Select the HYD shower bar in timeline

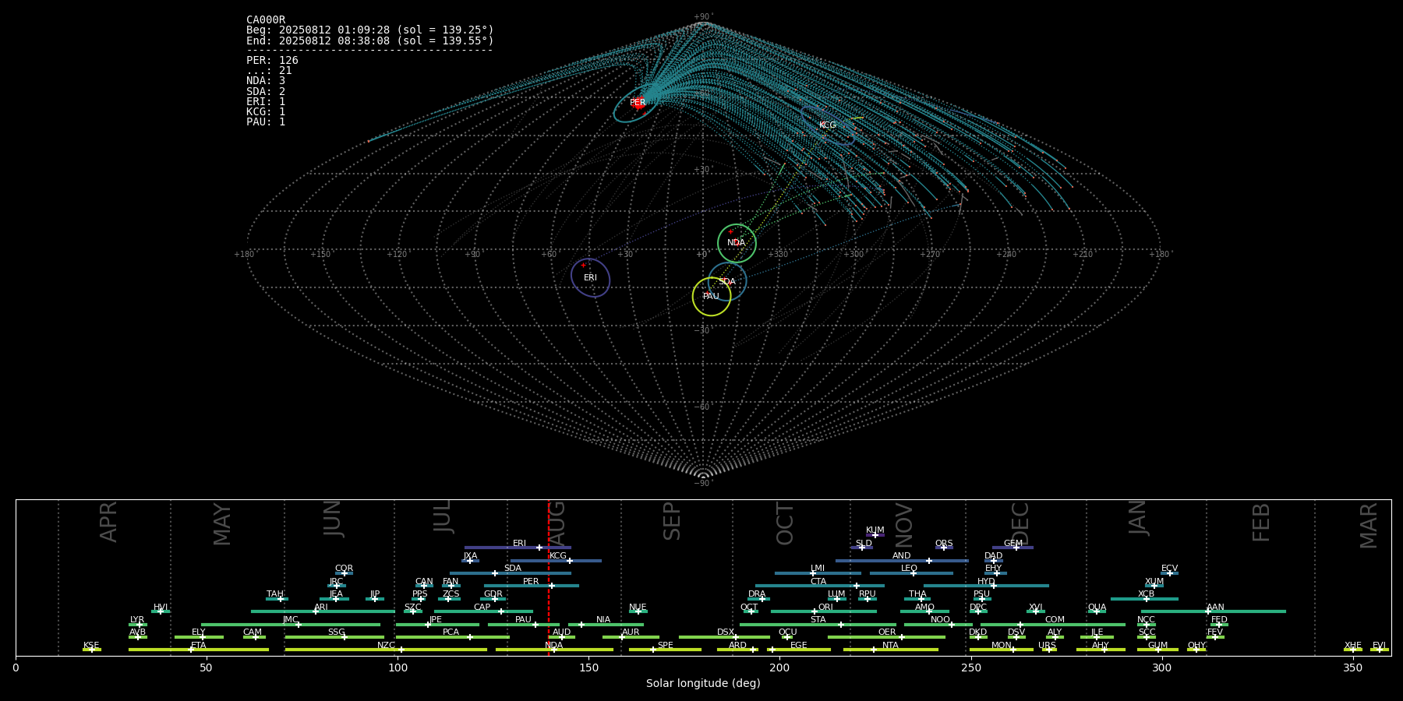pos(986,586)
